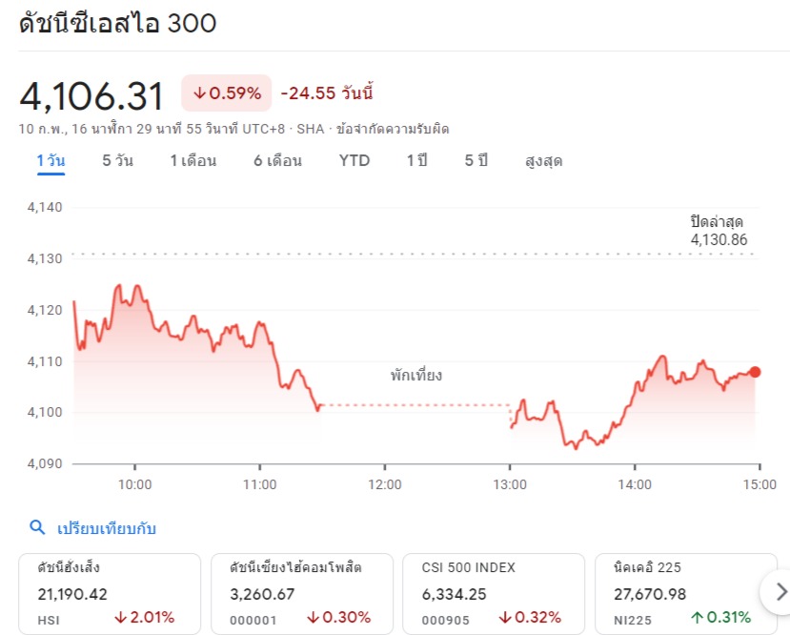Image resolution: width=790 pixels, height=635 pixels.
Task: Click the red endpoint dot on the chart
Action: [755, 372]
